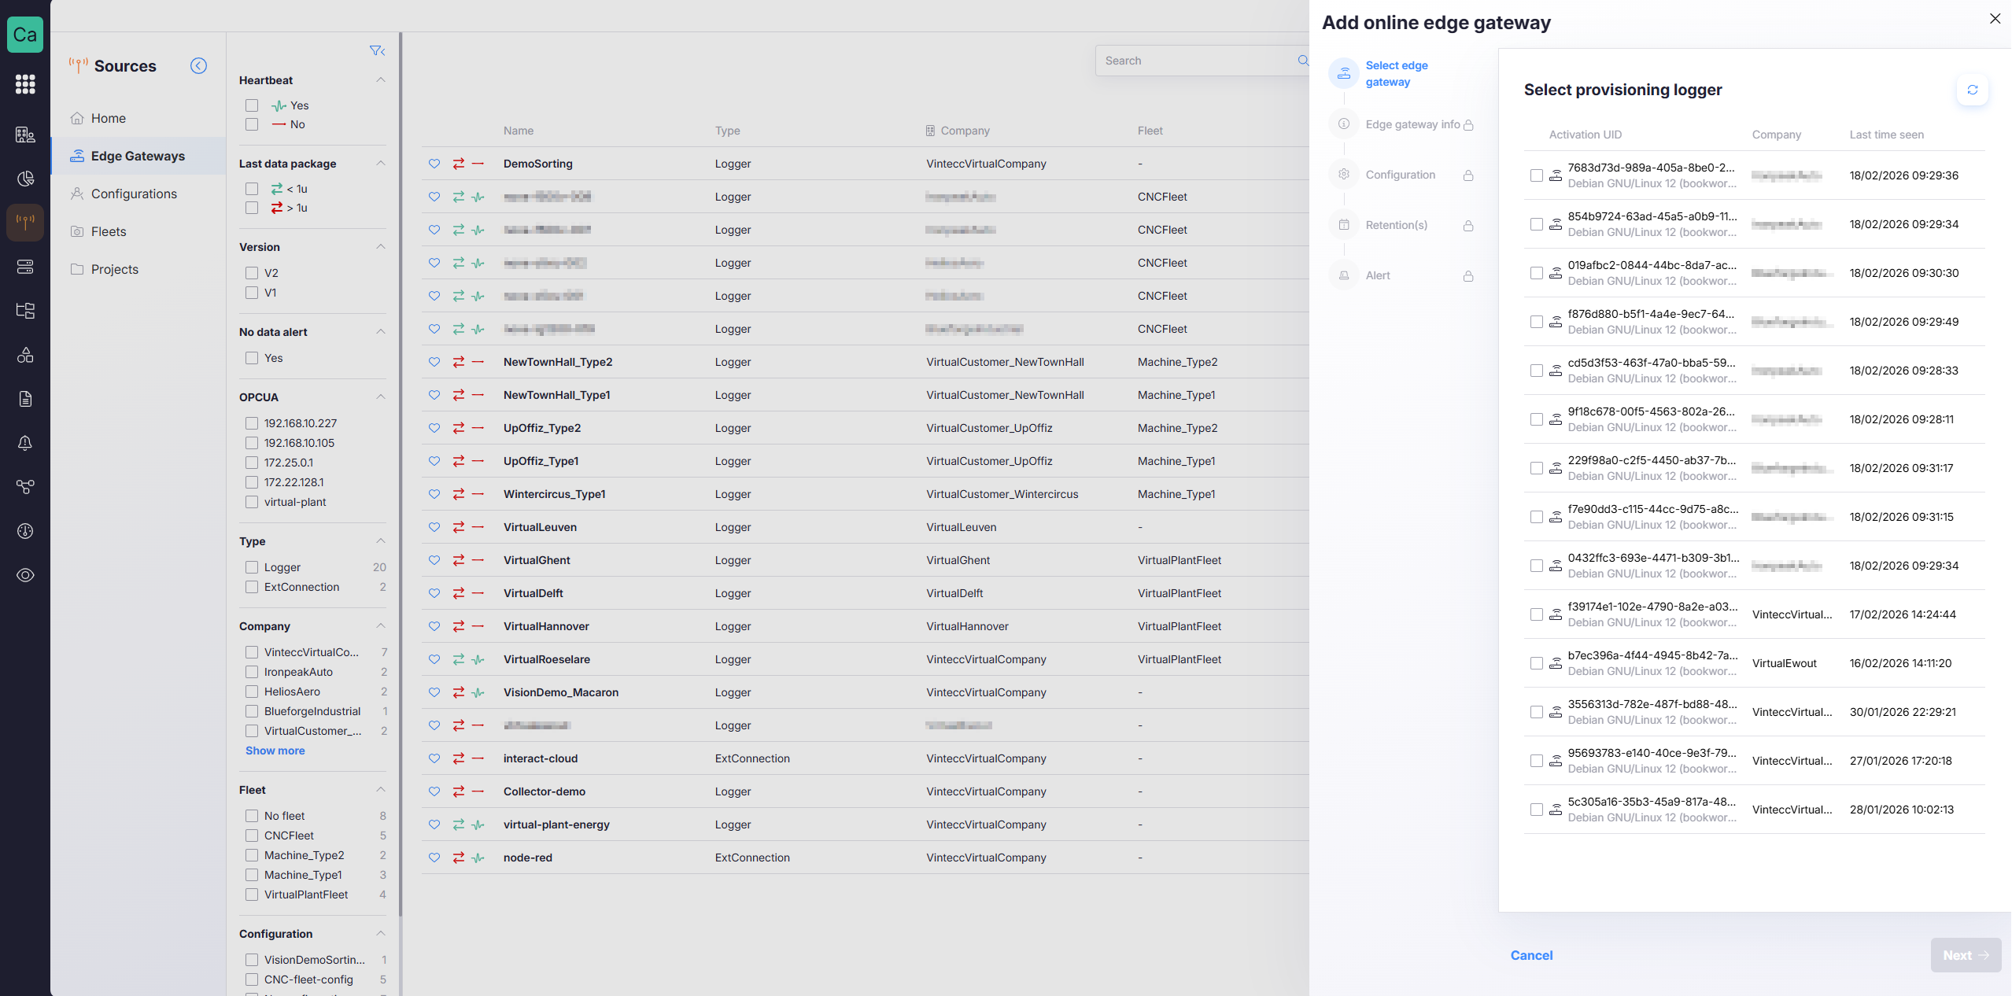Collapse the Company filter section
Screen dimensions: 2012x996
click(381, 626)
